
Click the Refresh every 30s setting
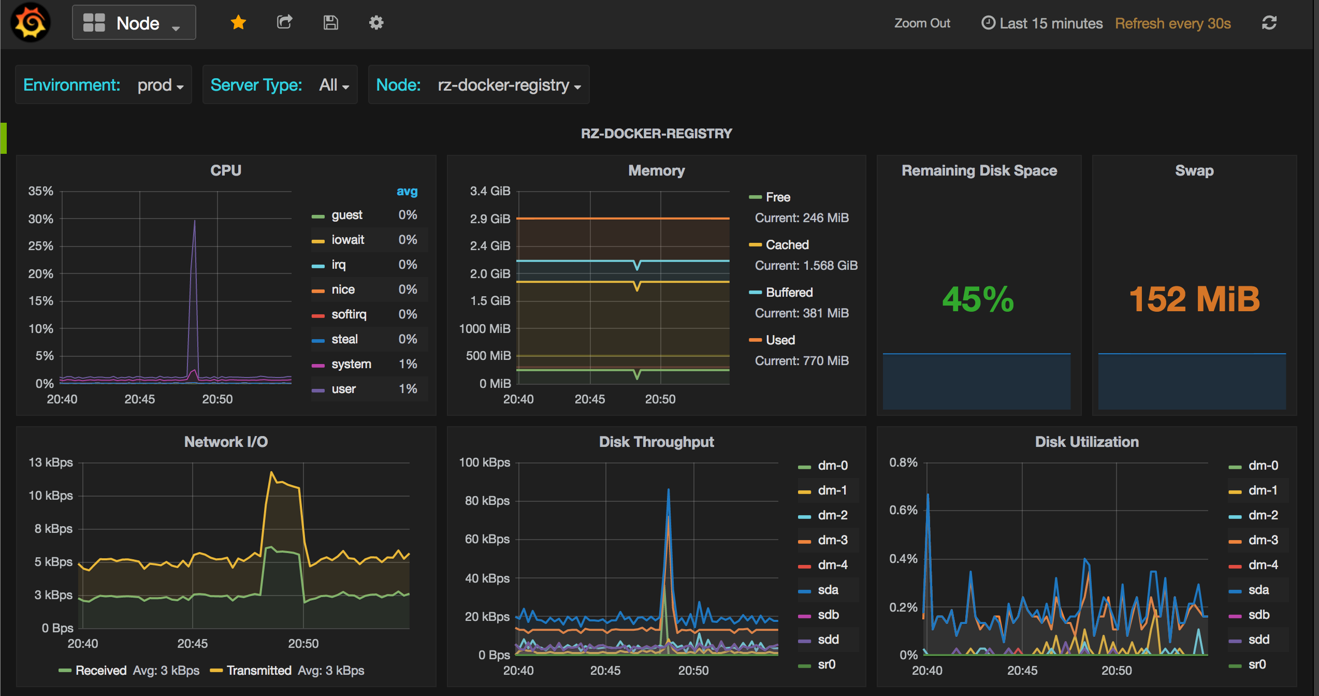1173,23
